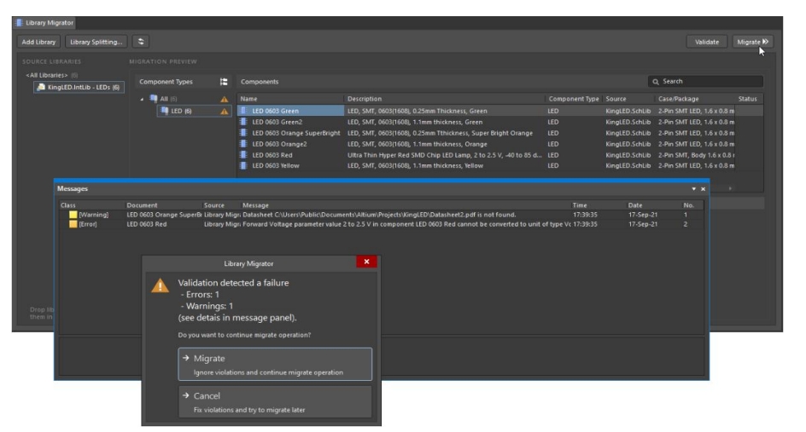Click the Message column header
Screen dimensions: 806x432
click(x=406, y=205)
